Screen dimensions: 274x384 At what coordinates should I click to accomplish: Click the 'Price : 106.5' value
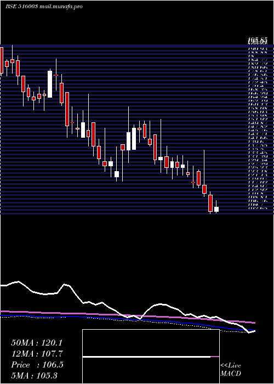[37, 365]
